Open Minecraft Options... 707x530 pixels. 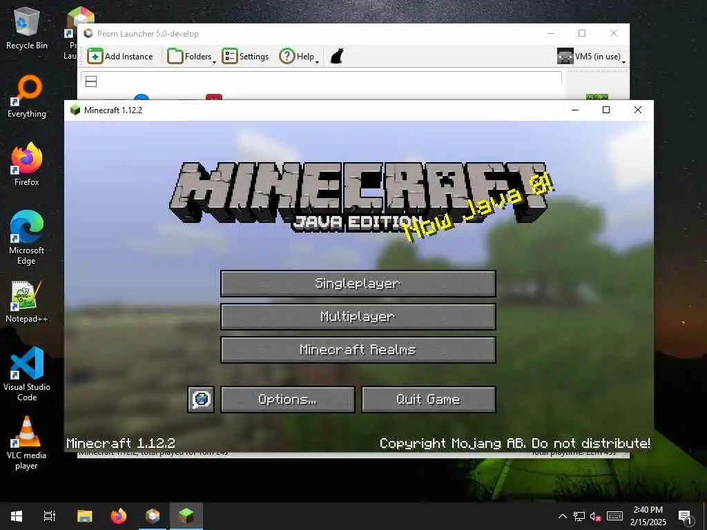tap(288, 400)
